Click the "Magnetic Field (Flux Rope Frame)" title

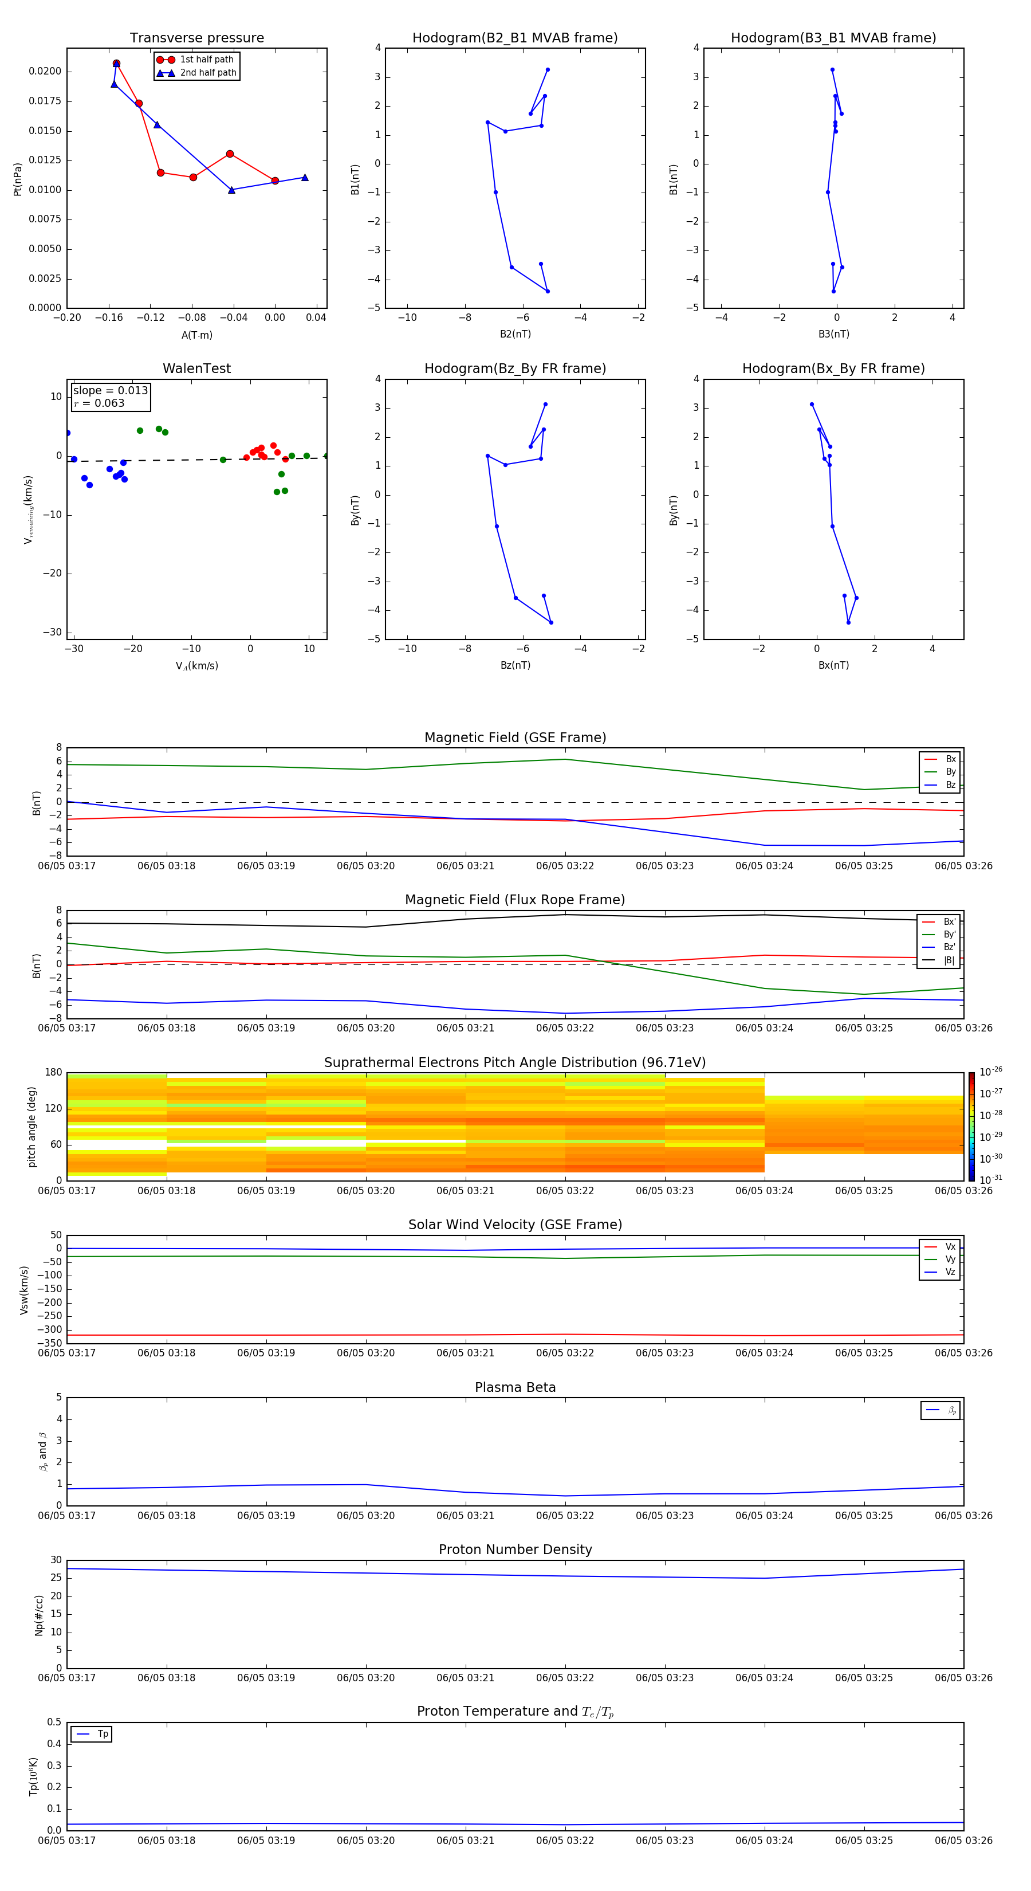[x=515, y=900]
